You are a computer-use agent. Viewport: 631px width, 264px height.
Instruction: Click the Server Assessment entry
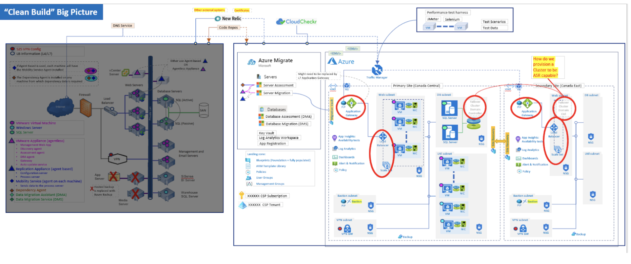pyautogui.click(x=278, y=85)
